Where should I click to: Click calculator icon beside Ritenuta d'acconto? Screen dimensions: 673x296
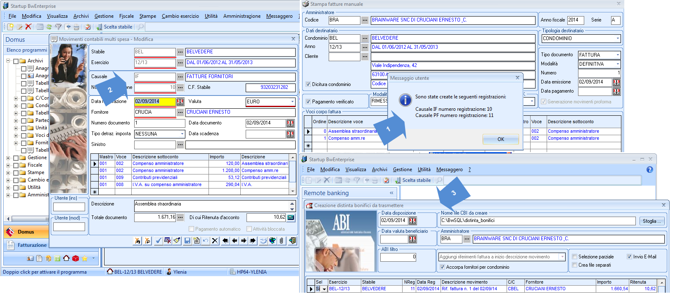(x=291, y=217)
